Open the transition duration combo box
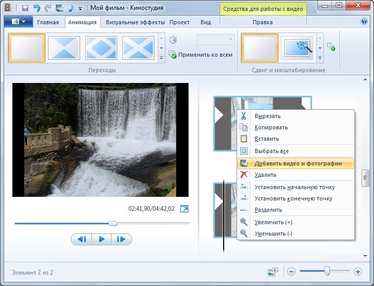Screen dimensions: 374x286 coord(215,40)
